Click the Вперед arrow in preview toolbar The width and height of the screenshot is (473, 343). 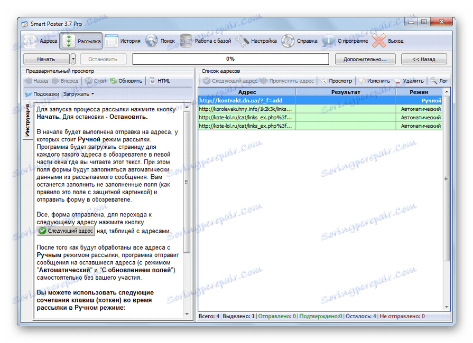click(x=55, y=81)
